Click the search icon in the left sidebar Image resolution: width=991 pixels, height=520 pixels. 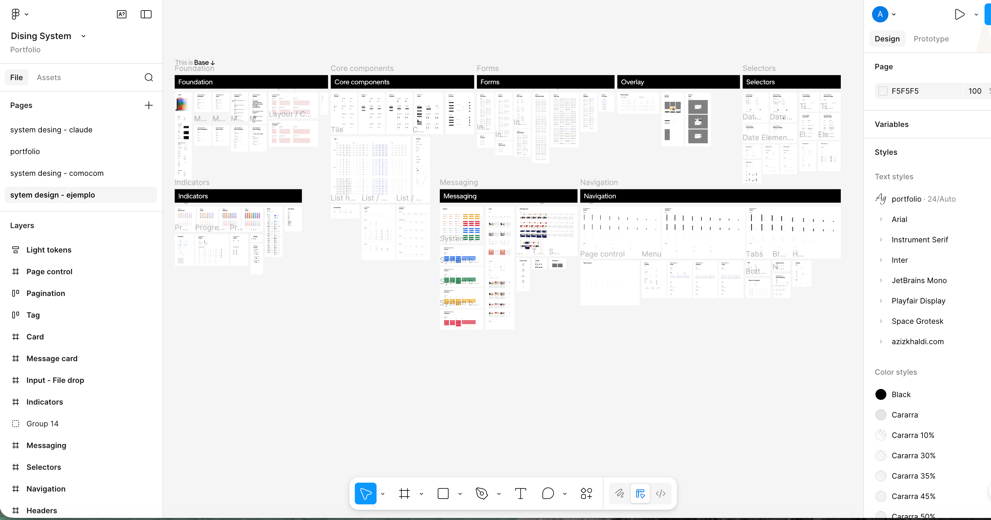[x=149, y=77]
